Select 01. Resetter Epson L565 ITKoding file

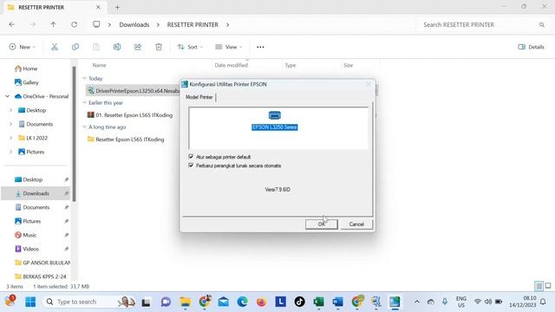[134, 115]
